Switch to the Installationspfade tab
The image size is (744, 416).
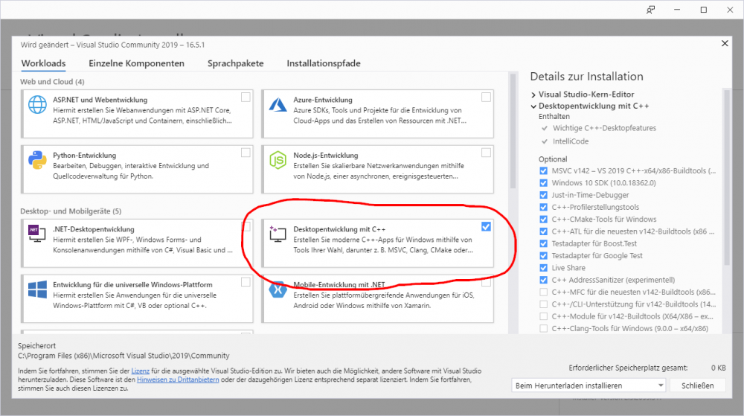pos(324,63)
